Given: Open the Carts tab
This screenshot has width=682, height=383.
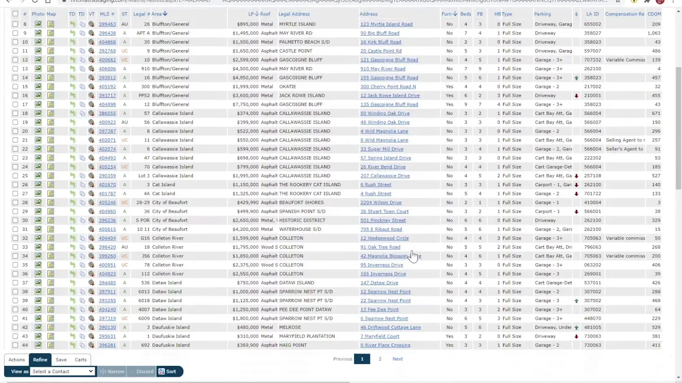Looking at the screenshot, I should pos(80,360).
